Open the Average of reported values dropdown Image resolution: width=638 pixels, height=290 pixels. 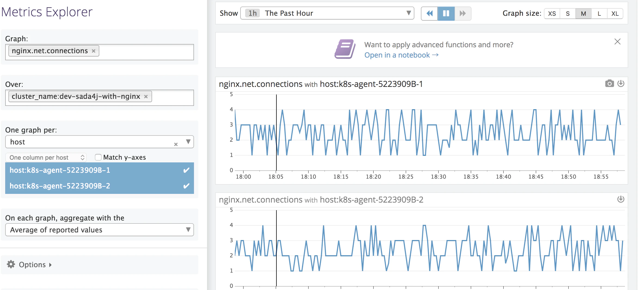(x=100, y=230)
